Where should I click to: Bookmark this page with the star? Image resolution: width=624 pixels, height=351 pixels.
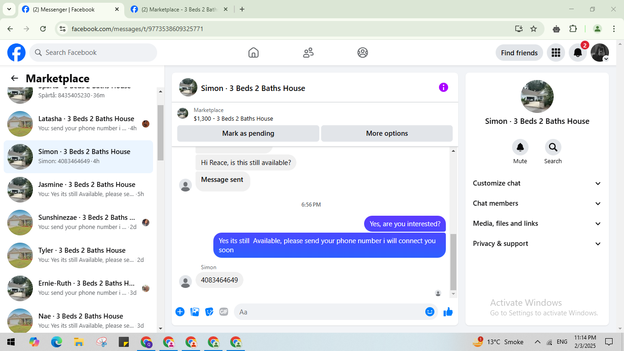pyautogui.click(x=534, y=29)
